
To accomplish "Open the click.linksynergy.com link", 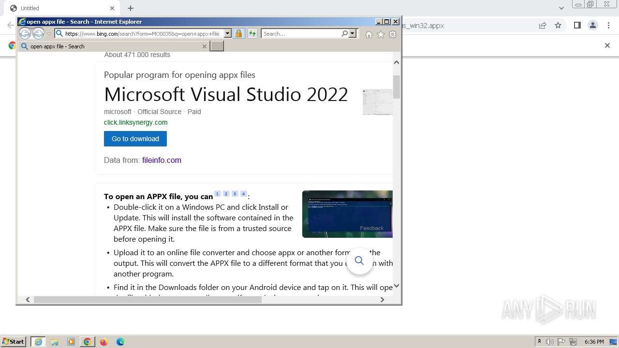I will tap(136, 122).
